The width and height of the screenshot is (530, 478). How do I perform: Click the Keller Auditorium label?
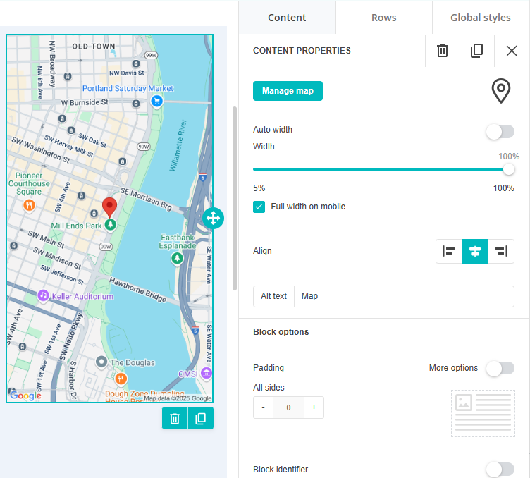click(82, 297)
